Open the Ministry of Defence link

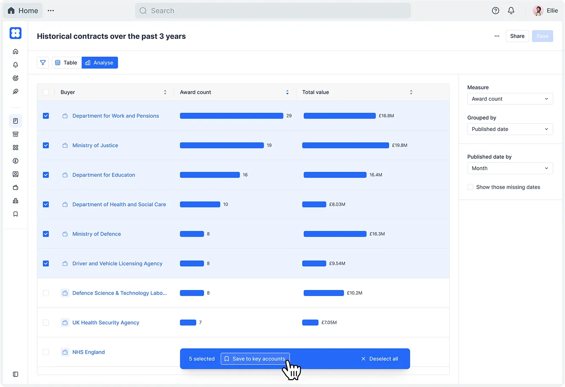pos(97,234)
